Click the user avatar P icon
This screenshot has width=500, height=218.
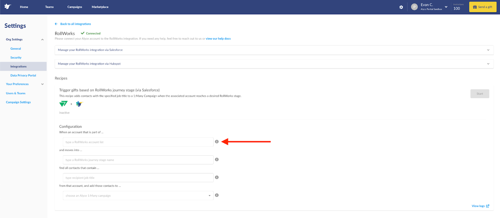click(x=414, y=7)
